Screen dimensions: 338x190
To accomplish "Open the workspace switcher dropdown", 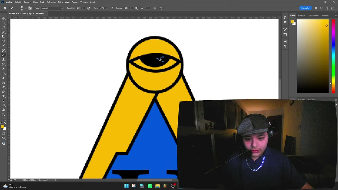I will (333, 8).
